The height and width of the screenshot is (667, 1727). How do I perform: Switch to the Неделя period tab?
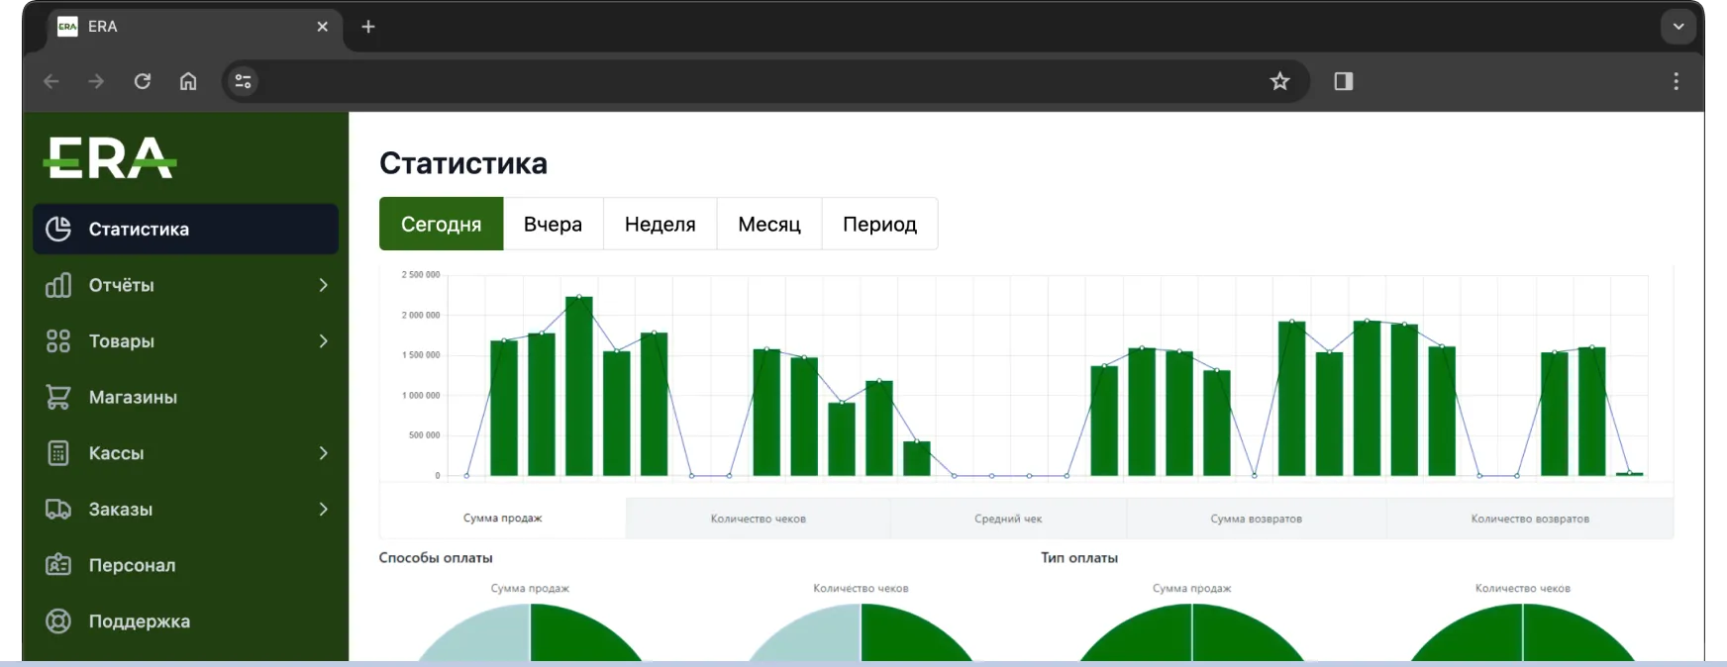(660, 224)
